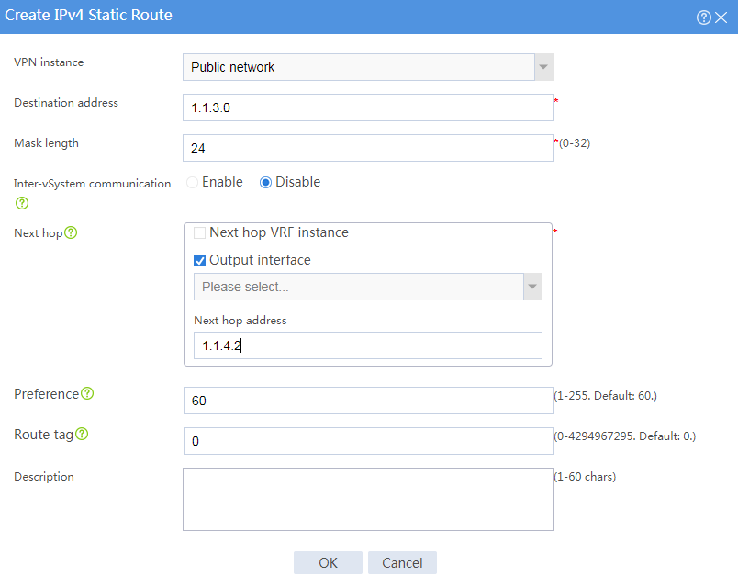
Task: Cancel the static route creation
Action: pos(402,563)
